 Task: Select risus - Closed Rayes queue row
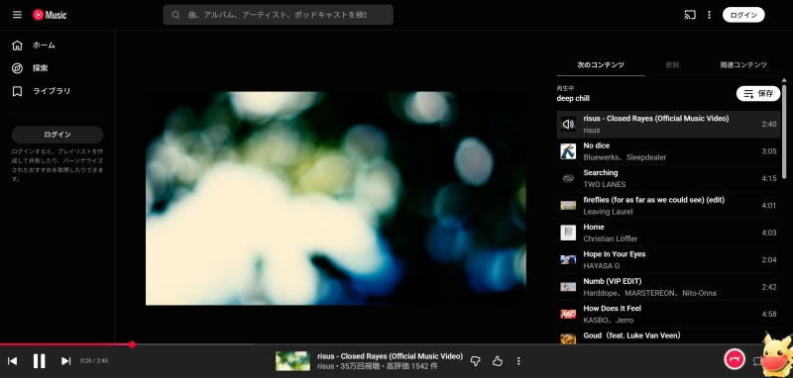pos(668,124)
